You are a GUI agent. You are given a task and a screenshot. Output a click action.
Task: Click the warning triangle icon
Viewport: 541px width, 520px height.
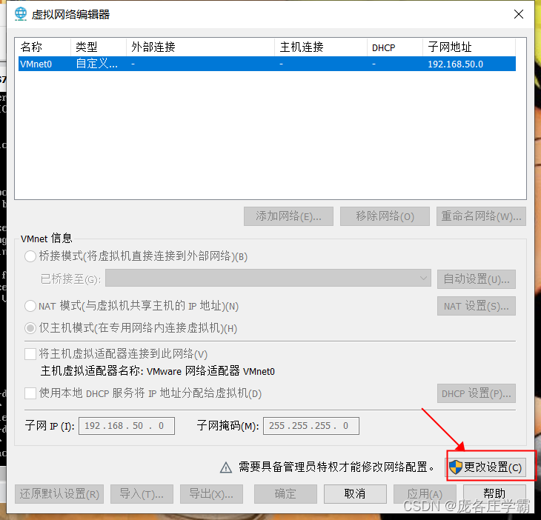click(226, 467)
